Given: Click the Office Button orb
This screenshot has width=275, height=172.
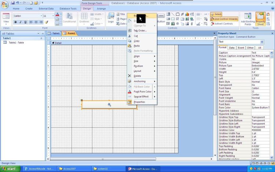Looking at the screenshot, I should 5,5.
